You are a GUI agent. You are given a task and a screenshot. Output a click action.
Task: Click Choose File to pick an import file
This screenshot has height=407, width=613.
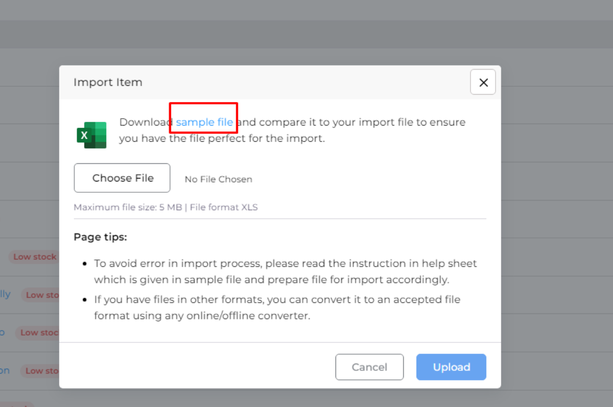(x=122, y=178)
